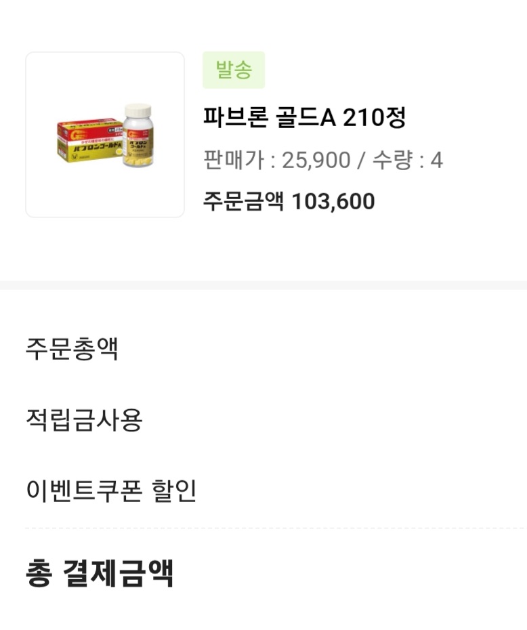Tap the green 발송 status badge
527x630 pixels.
(x=234, y=70)
